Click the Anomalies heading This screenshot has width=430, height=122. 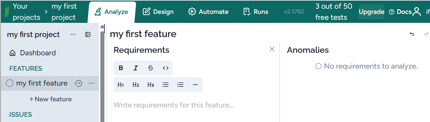coord(308,50)
